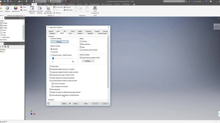Open the VBA Editor
Screen dimensions: 220x123
[x=68, y=10]
